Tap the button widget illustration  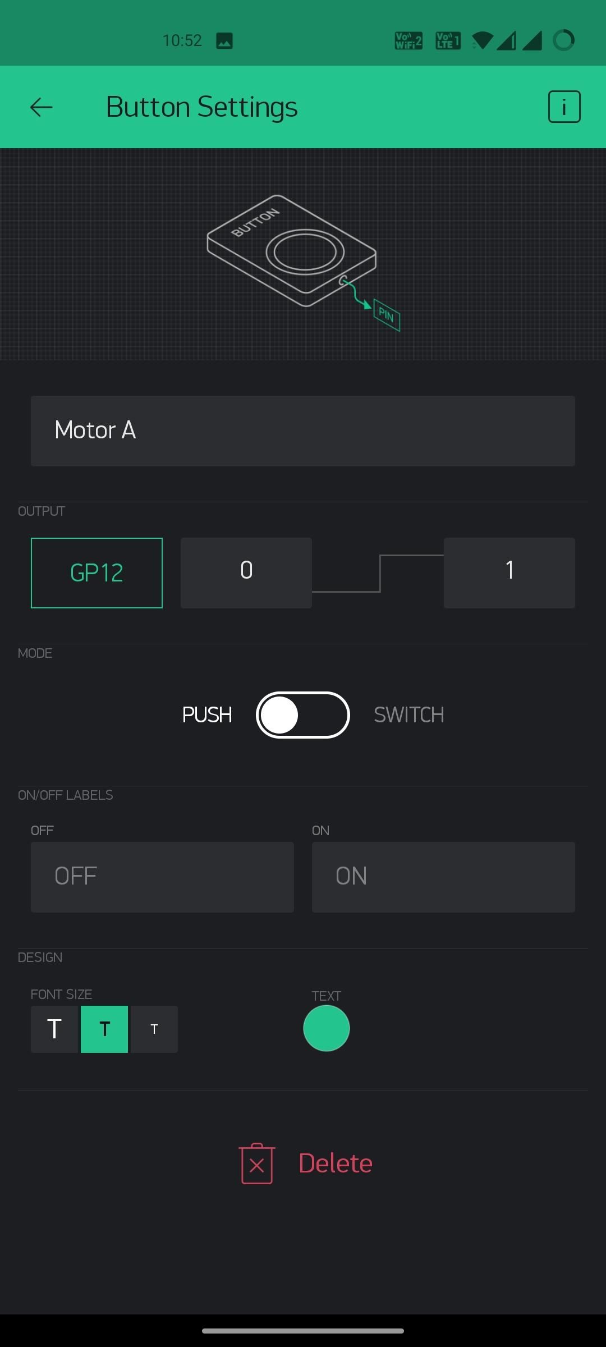pyautogui.click(x=292, y=250)
